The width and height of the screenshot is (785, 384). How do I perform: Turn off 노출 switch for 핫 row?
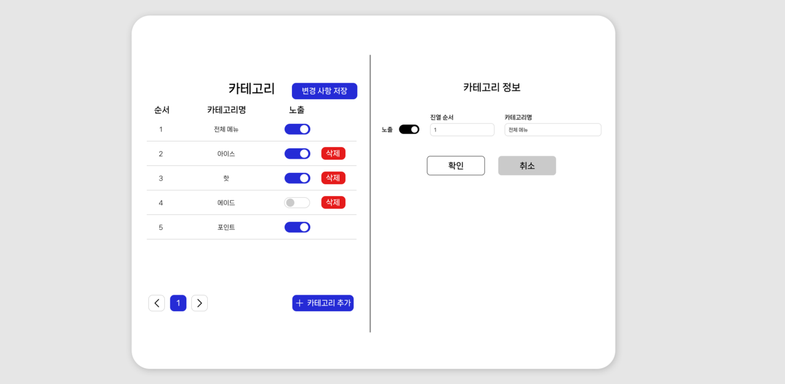tap(297, 178)
